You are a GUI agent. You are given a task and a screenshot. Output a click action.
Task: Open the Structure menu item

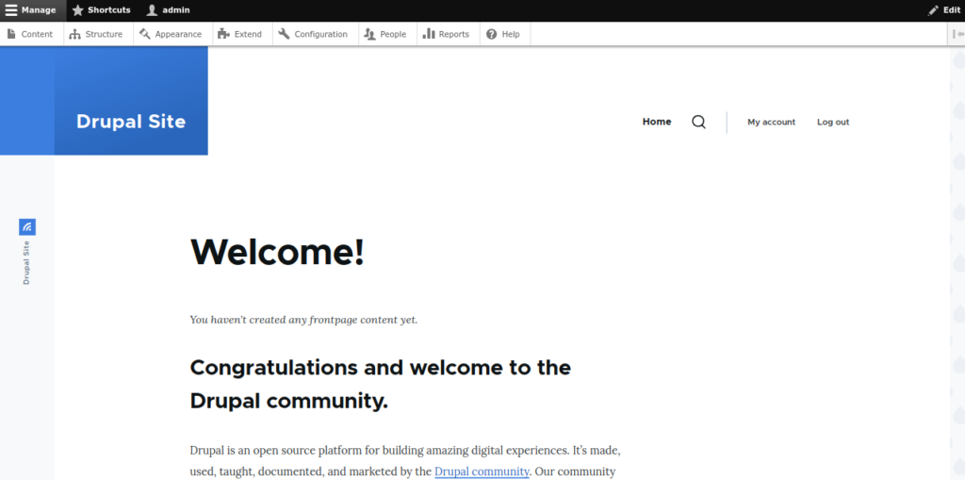click(x=97, y=34)
